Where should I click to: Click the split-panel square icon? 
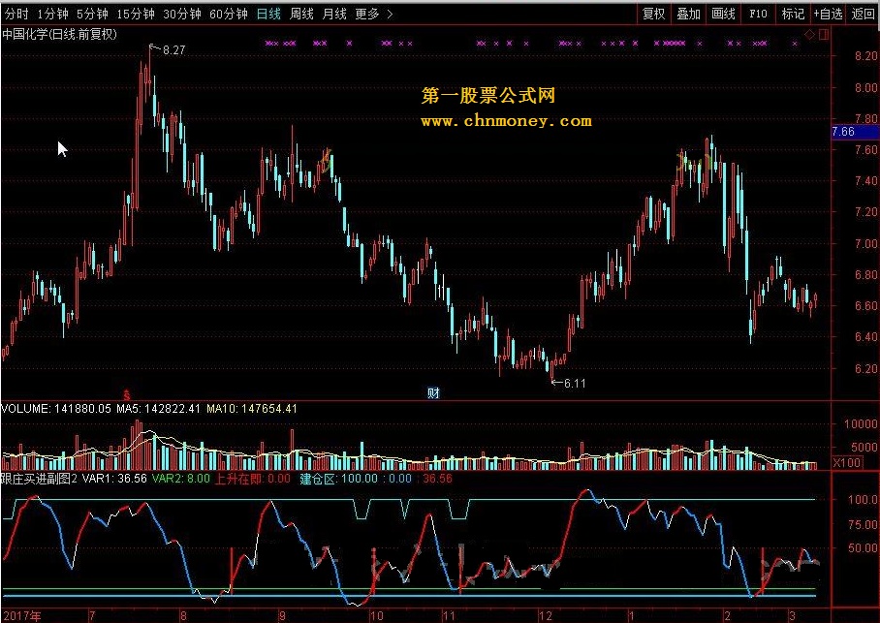pyautogui.click(x=824, y=35)
